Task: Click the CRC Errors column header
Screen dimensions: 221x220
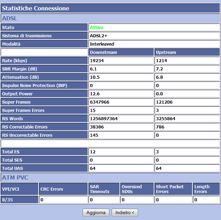Action: [x=52, y=189]
